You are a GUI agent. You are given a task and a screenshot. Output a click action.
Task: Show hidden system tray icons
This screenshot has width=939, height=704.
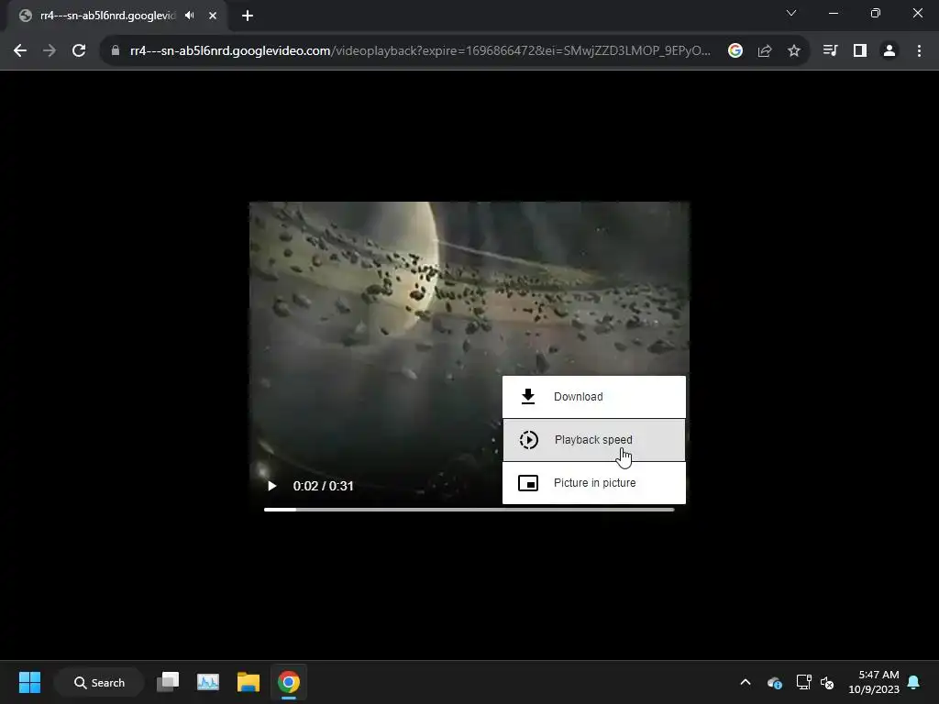[x=746, y=682]
